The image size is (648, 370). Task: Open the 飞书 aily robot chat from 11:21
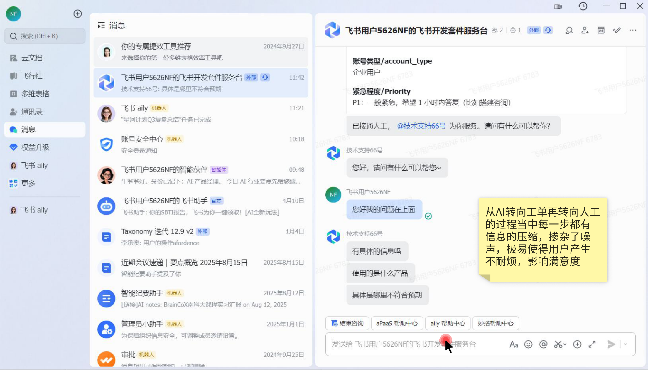(x=201, y=114)
